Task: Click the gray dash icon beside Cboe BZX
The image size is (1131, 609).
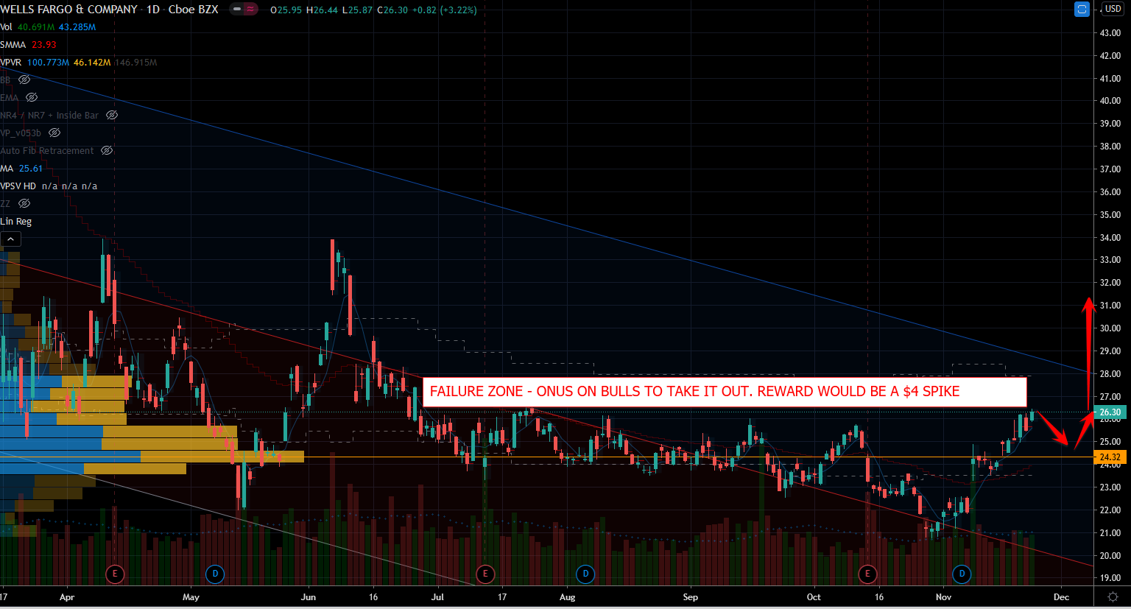Action: pos(237,10)
